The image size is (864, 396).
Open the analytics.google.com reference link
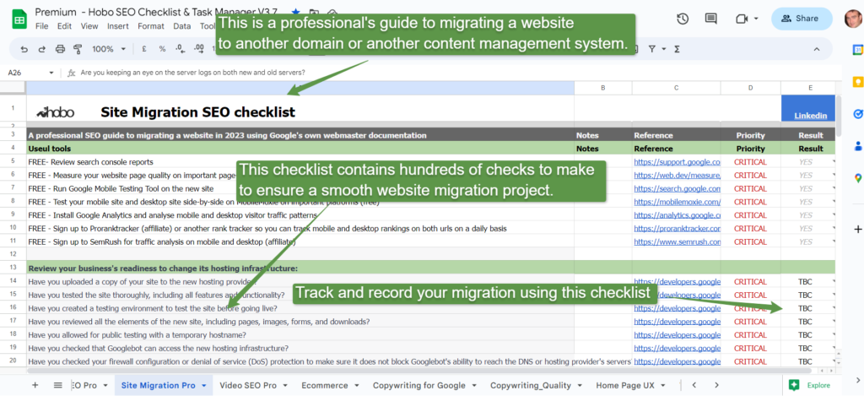(678, 215)
